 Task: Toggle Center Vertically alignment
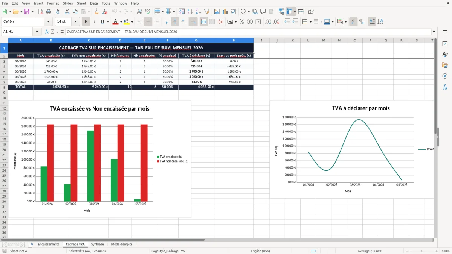175,22
